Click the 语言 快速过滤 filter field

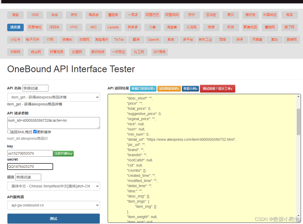pyautogui.click(x=28, y=177)
